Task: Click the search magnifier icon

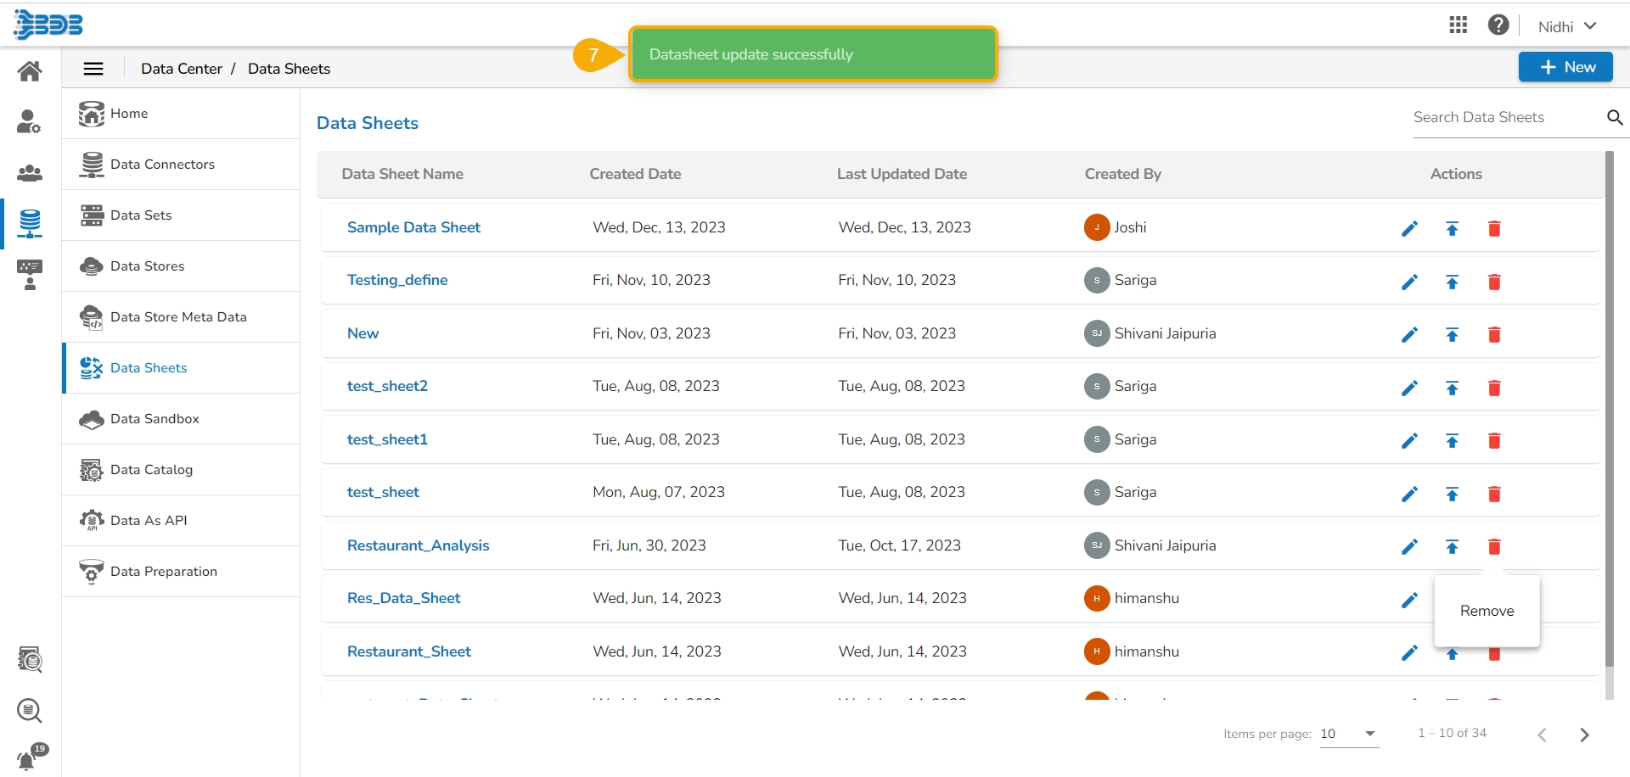Action: [1614, 118]
